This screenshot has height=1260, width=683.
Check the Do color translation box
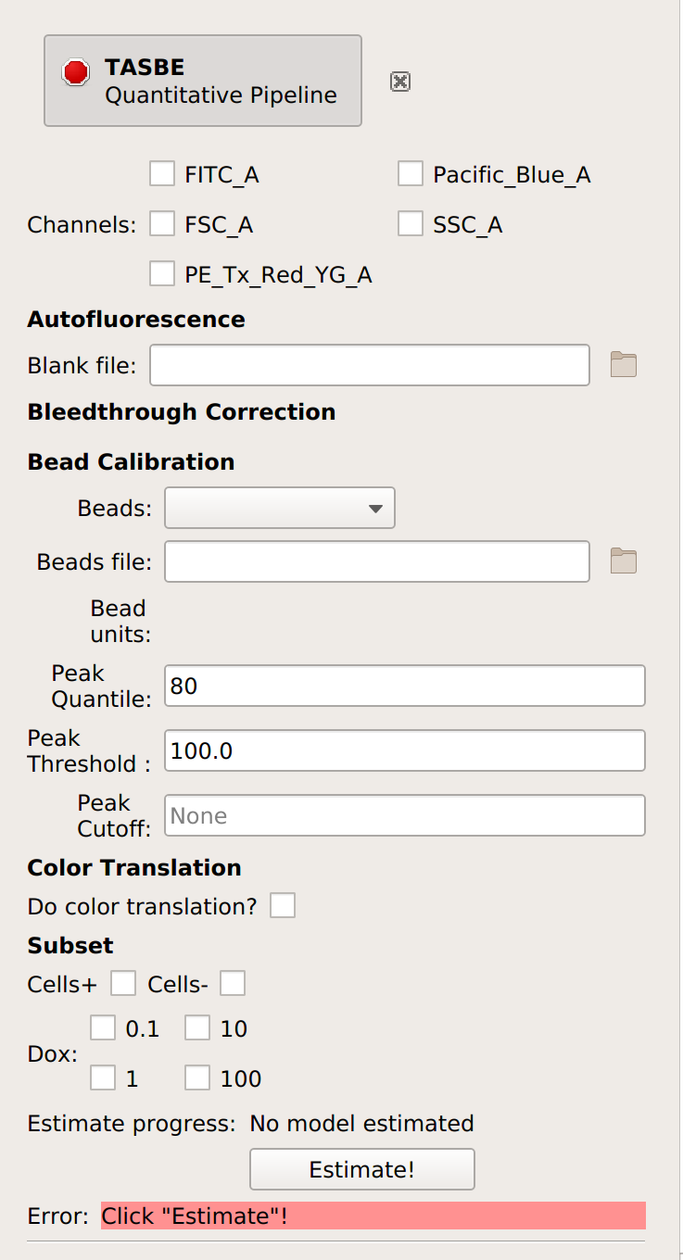point(283,905)
